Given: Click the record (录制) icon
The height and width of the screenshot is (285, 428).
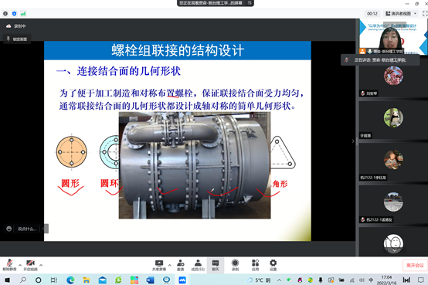Looking at the screenshot, I should point(235,265).
